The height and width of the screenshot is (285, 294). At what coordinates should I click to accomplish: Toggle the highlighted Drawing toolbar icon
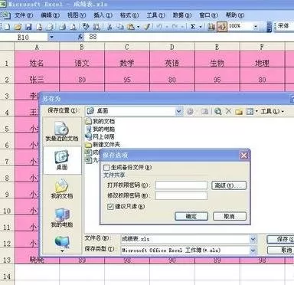[222, 27]
